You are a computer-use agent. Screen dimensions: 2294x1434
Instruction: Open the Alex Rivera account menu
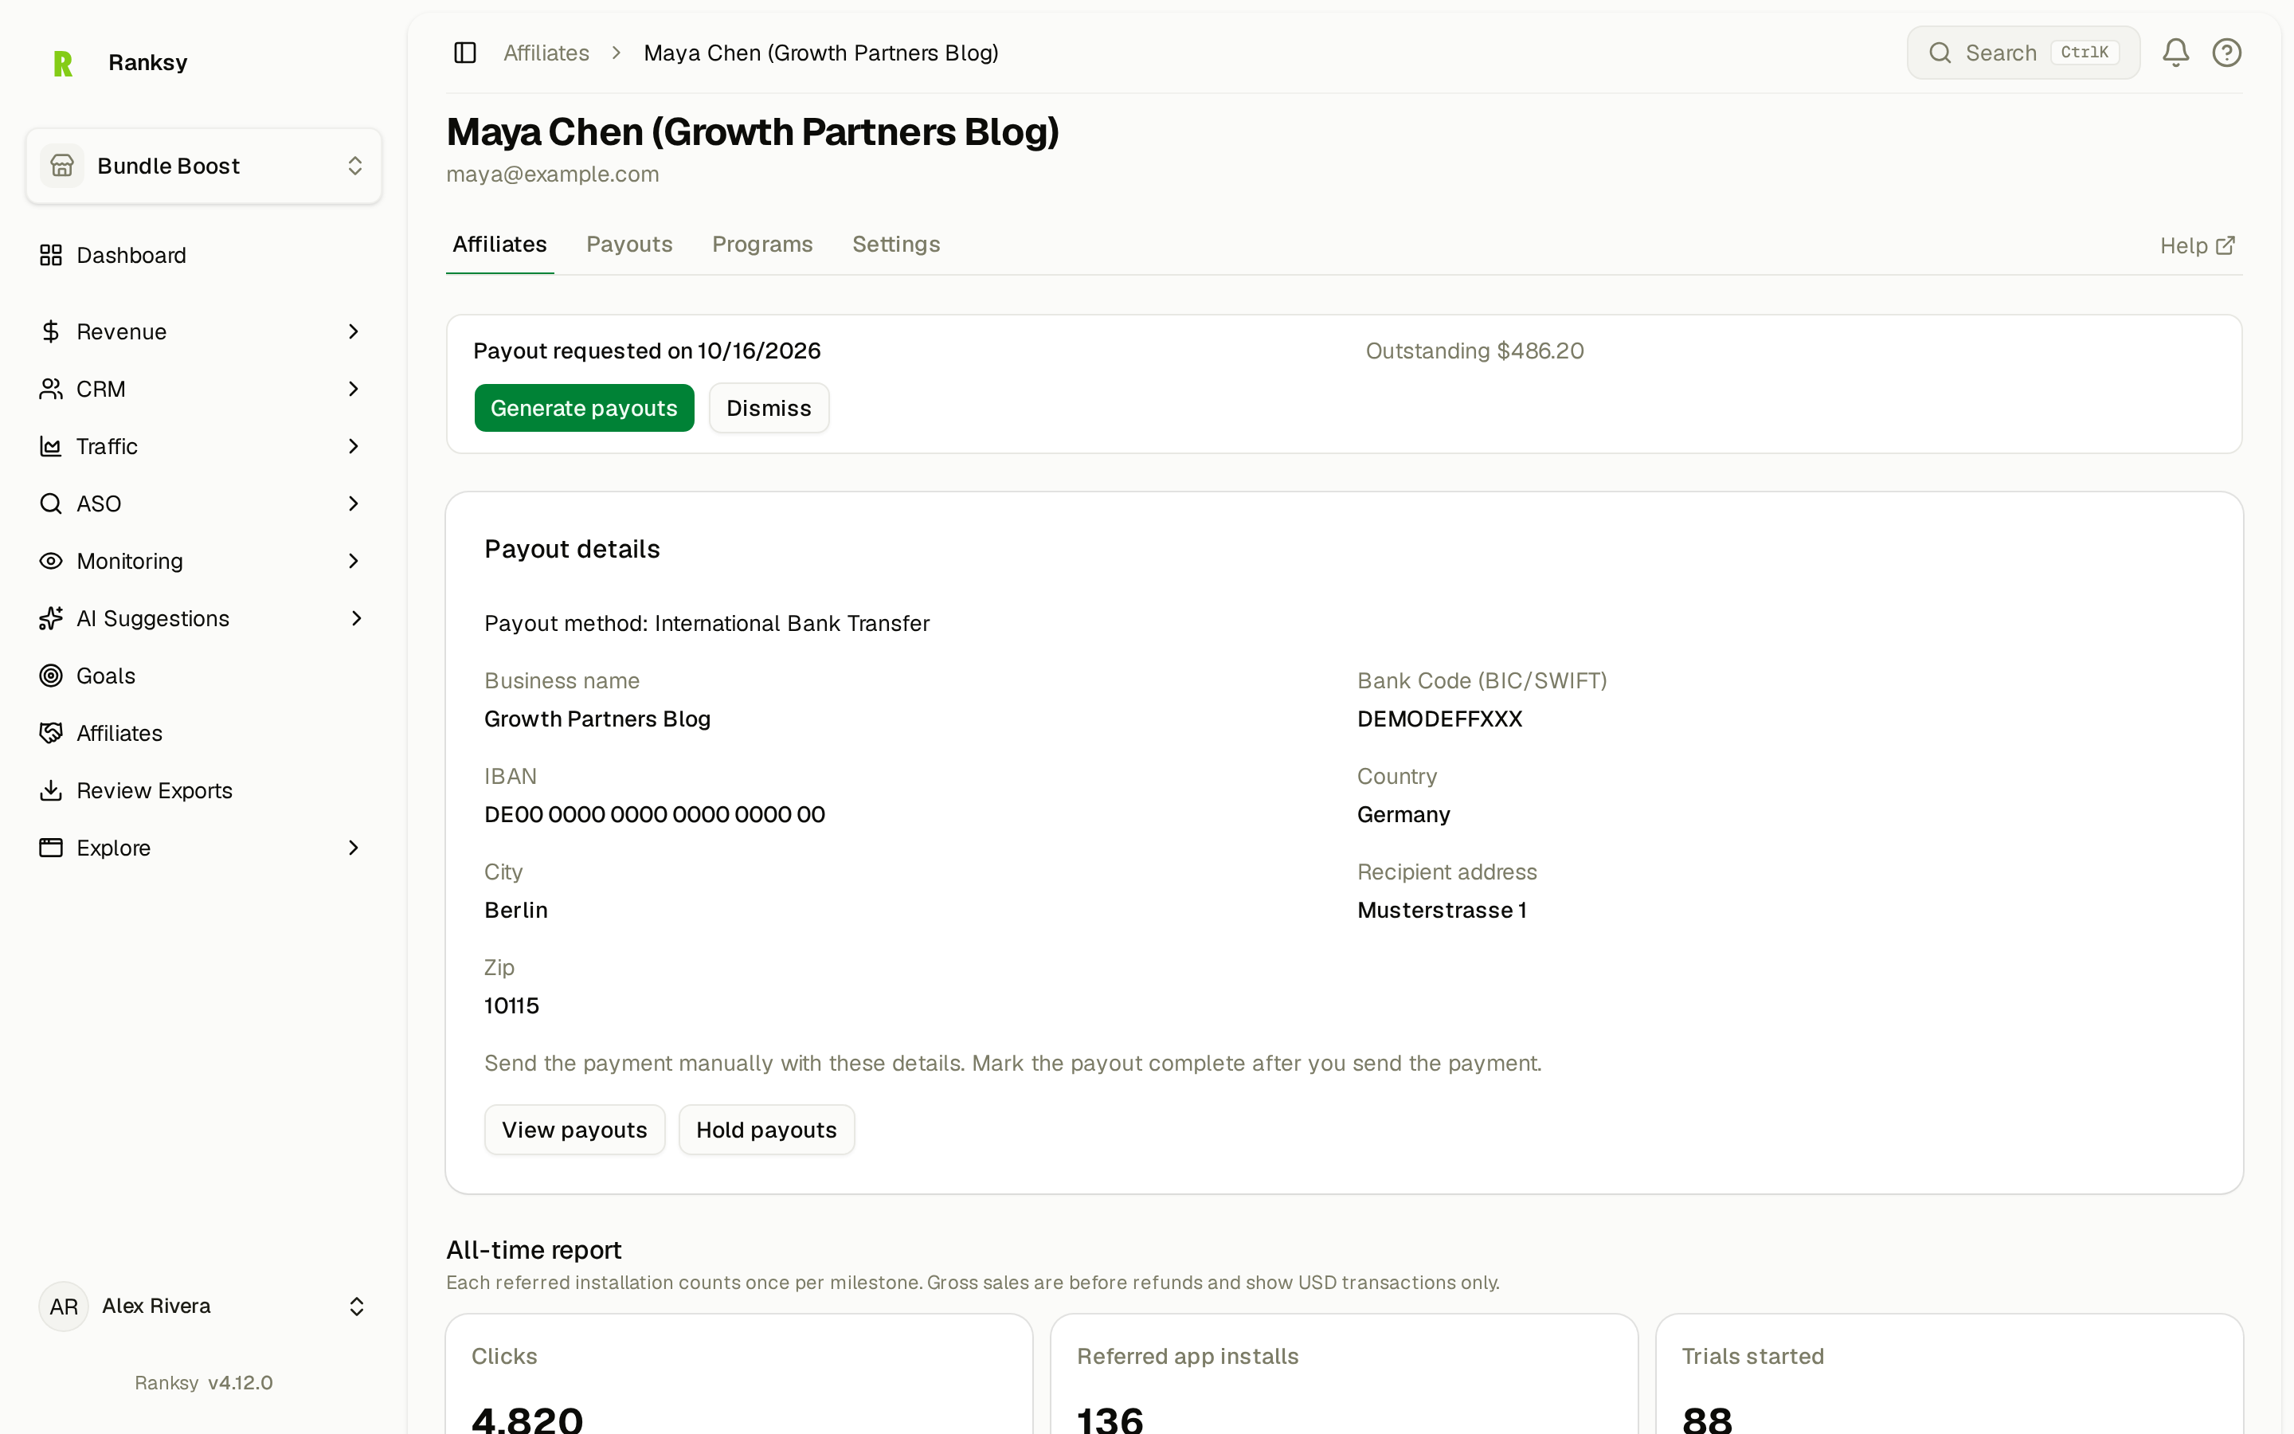(204, 1306)
